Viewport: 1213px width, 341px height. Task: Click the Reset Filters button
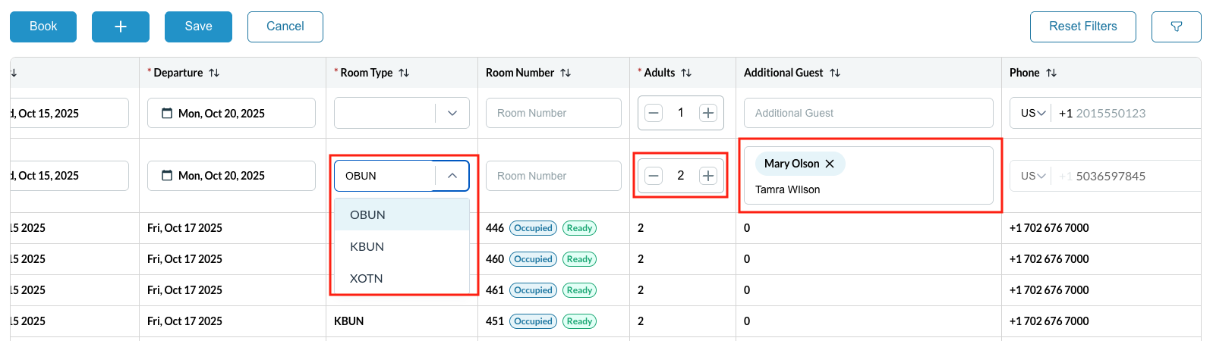(1082, 27)
